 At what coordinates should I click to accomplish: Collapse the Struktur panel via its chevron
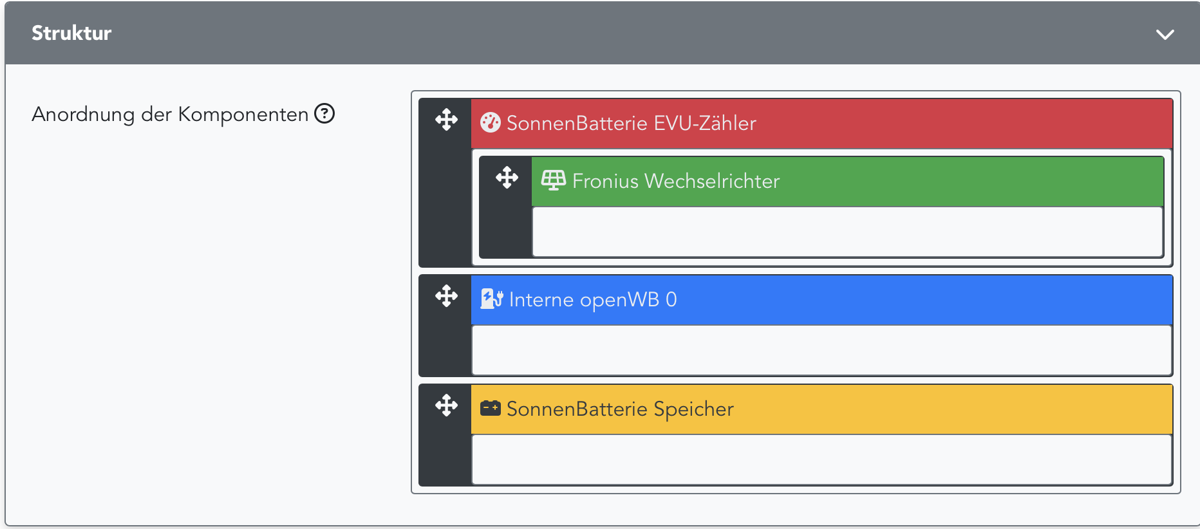(x=1164, y=34)
